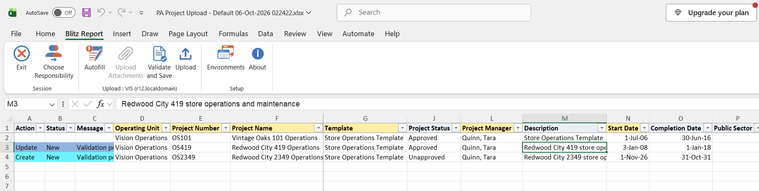Select column M header
The image size is (759, 191).
(x=565, y=119)
